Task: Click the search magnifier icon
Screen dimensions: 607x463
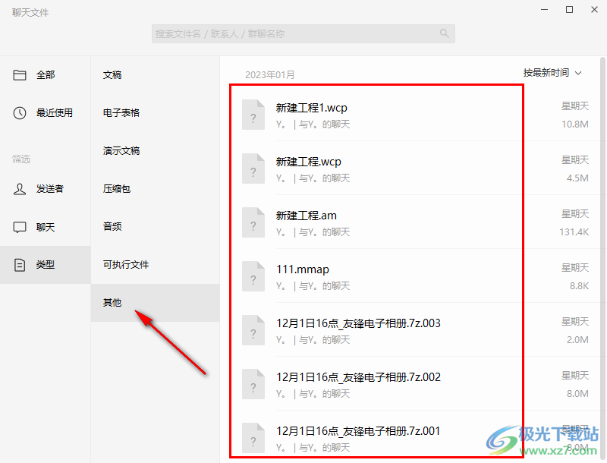Action: tap(444, 33)
